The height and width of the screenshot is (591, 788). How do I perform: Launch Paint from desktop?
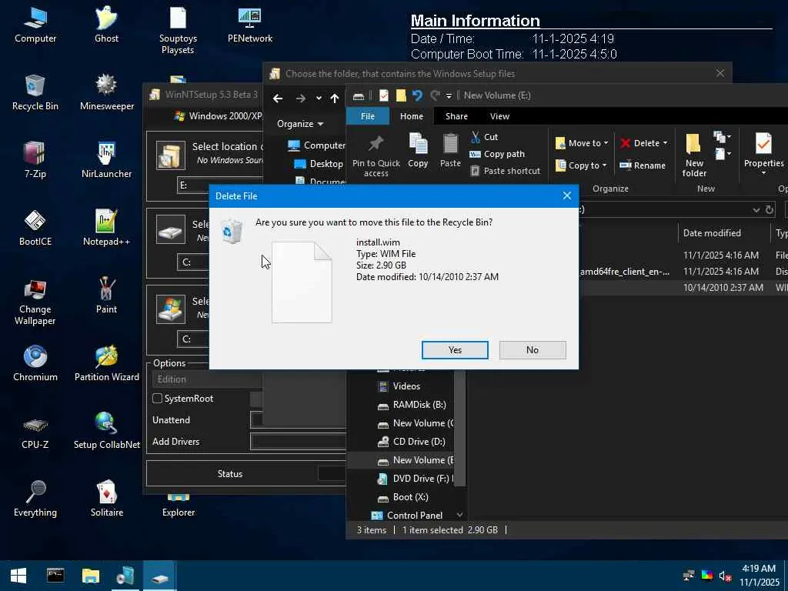pos(106,295)
